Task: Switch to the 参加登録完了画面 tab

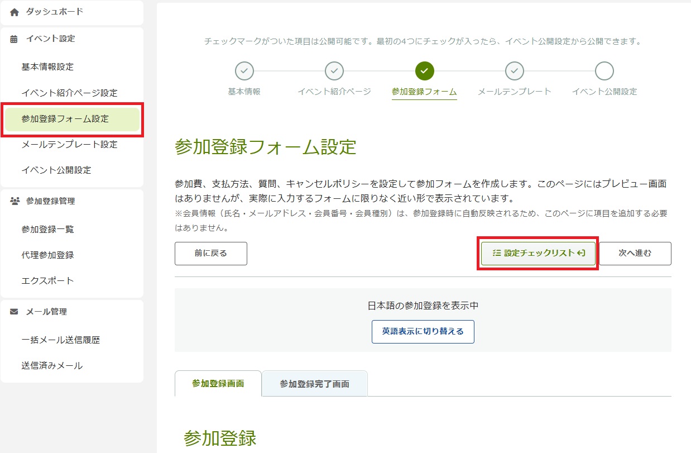Action: click(314, 384)
